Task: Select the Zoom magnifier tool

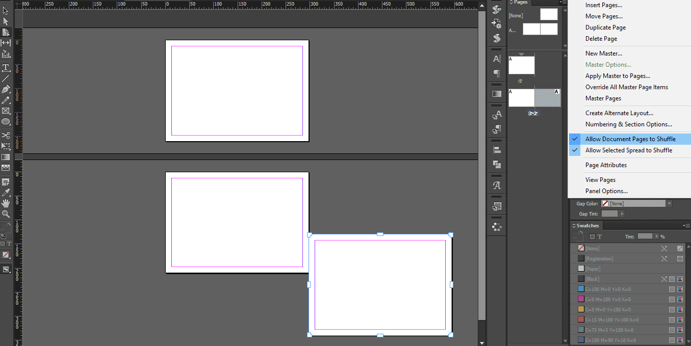Action: (6, 214)
